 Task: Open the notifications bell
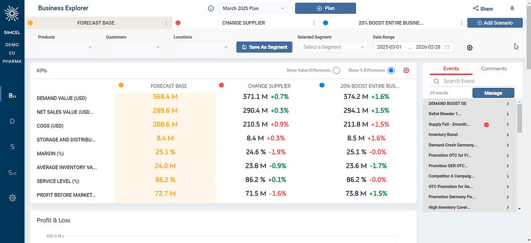[x=512, y=9]
